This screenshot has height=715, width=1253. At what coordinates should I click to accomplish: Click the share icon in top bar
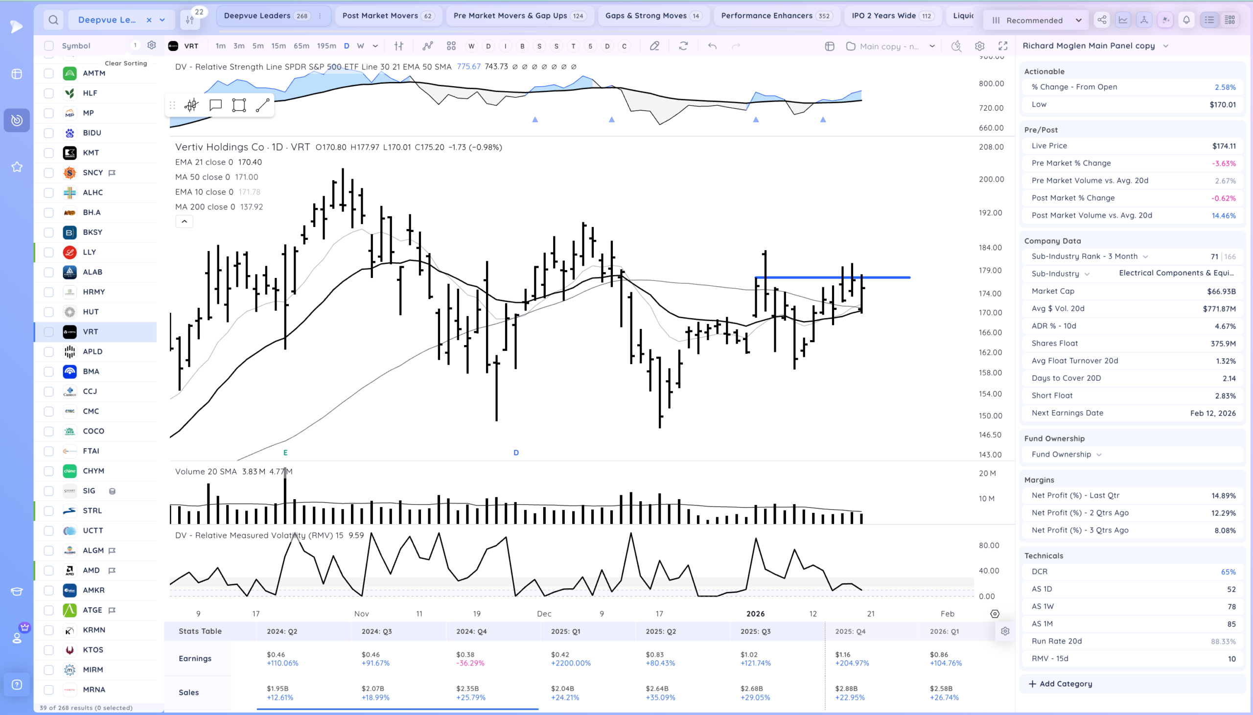1102,20
